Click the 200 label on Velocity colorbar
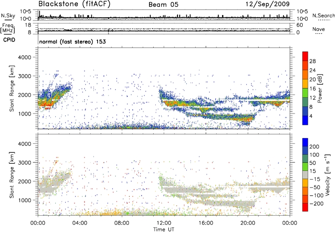335x232 pixels. tap(314, 147)
